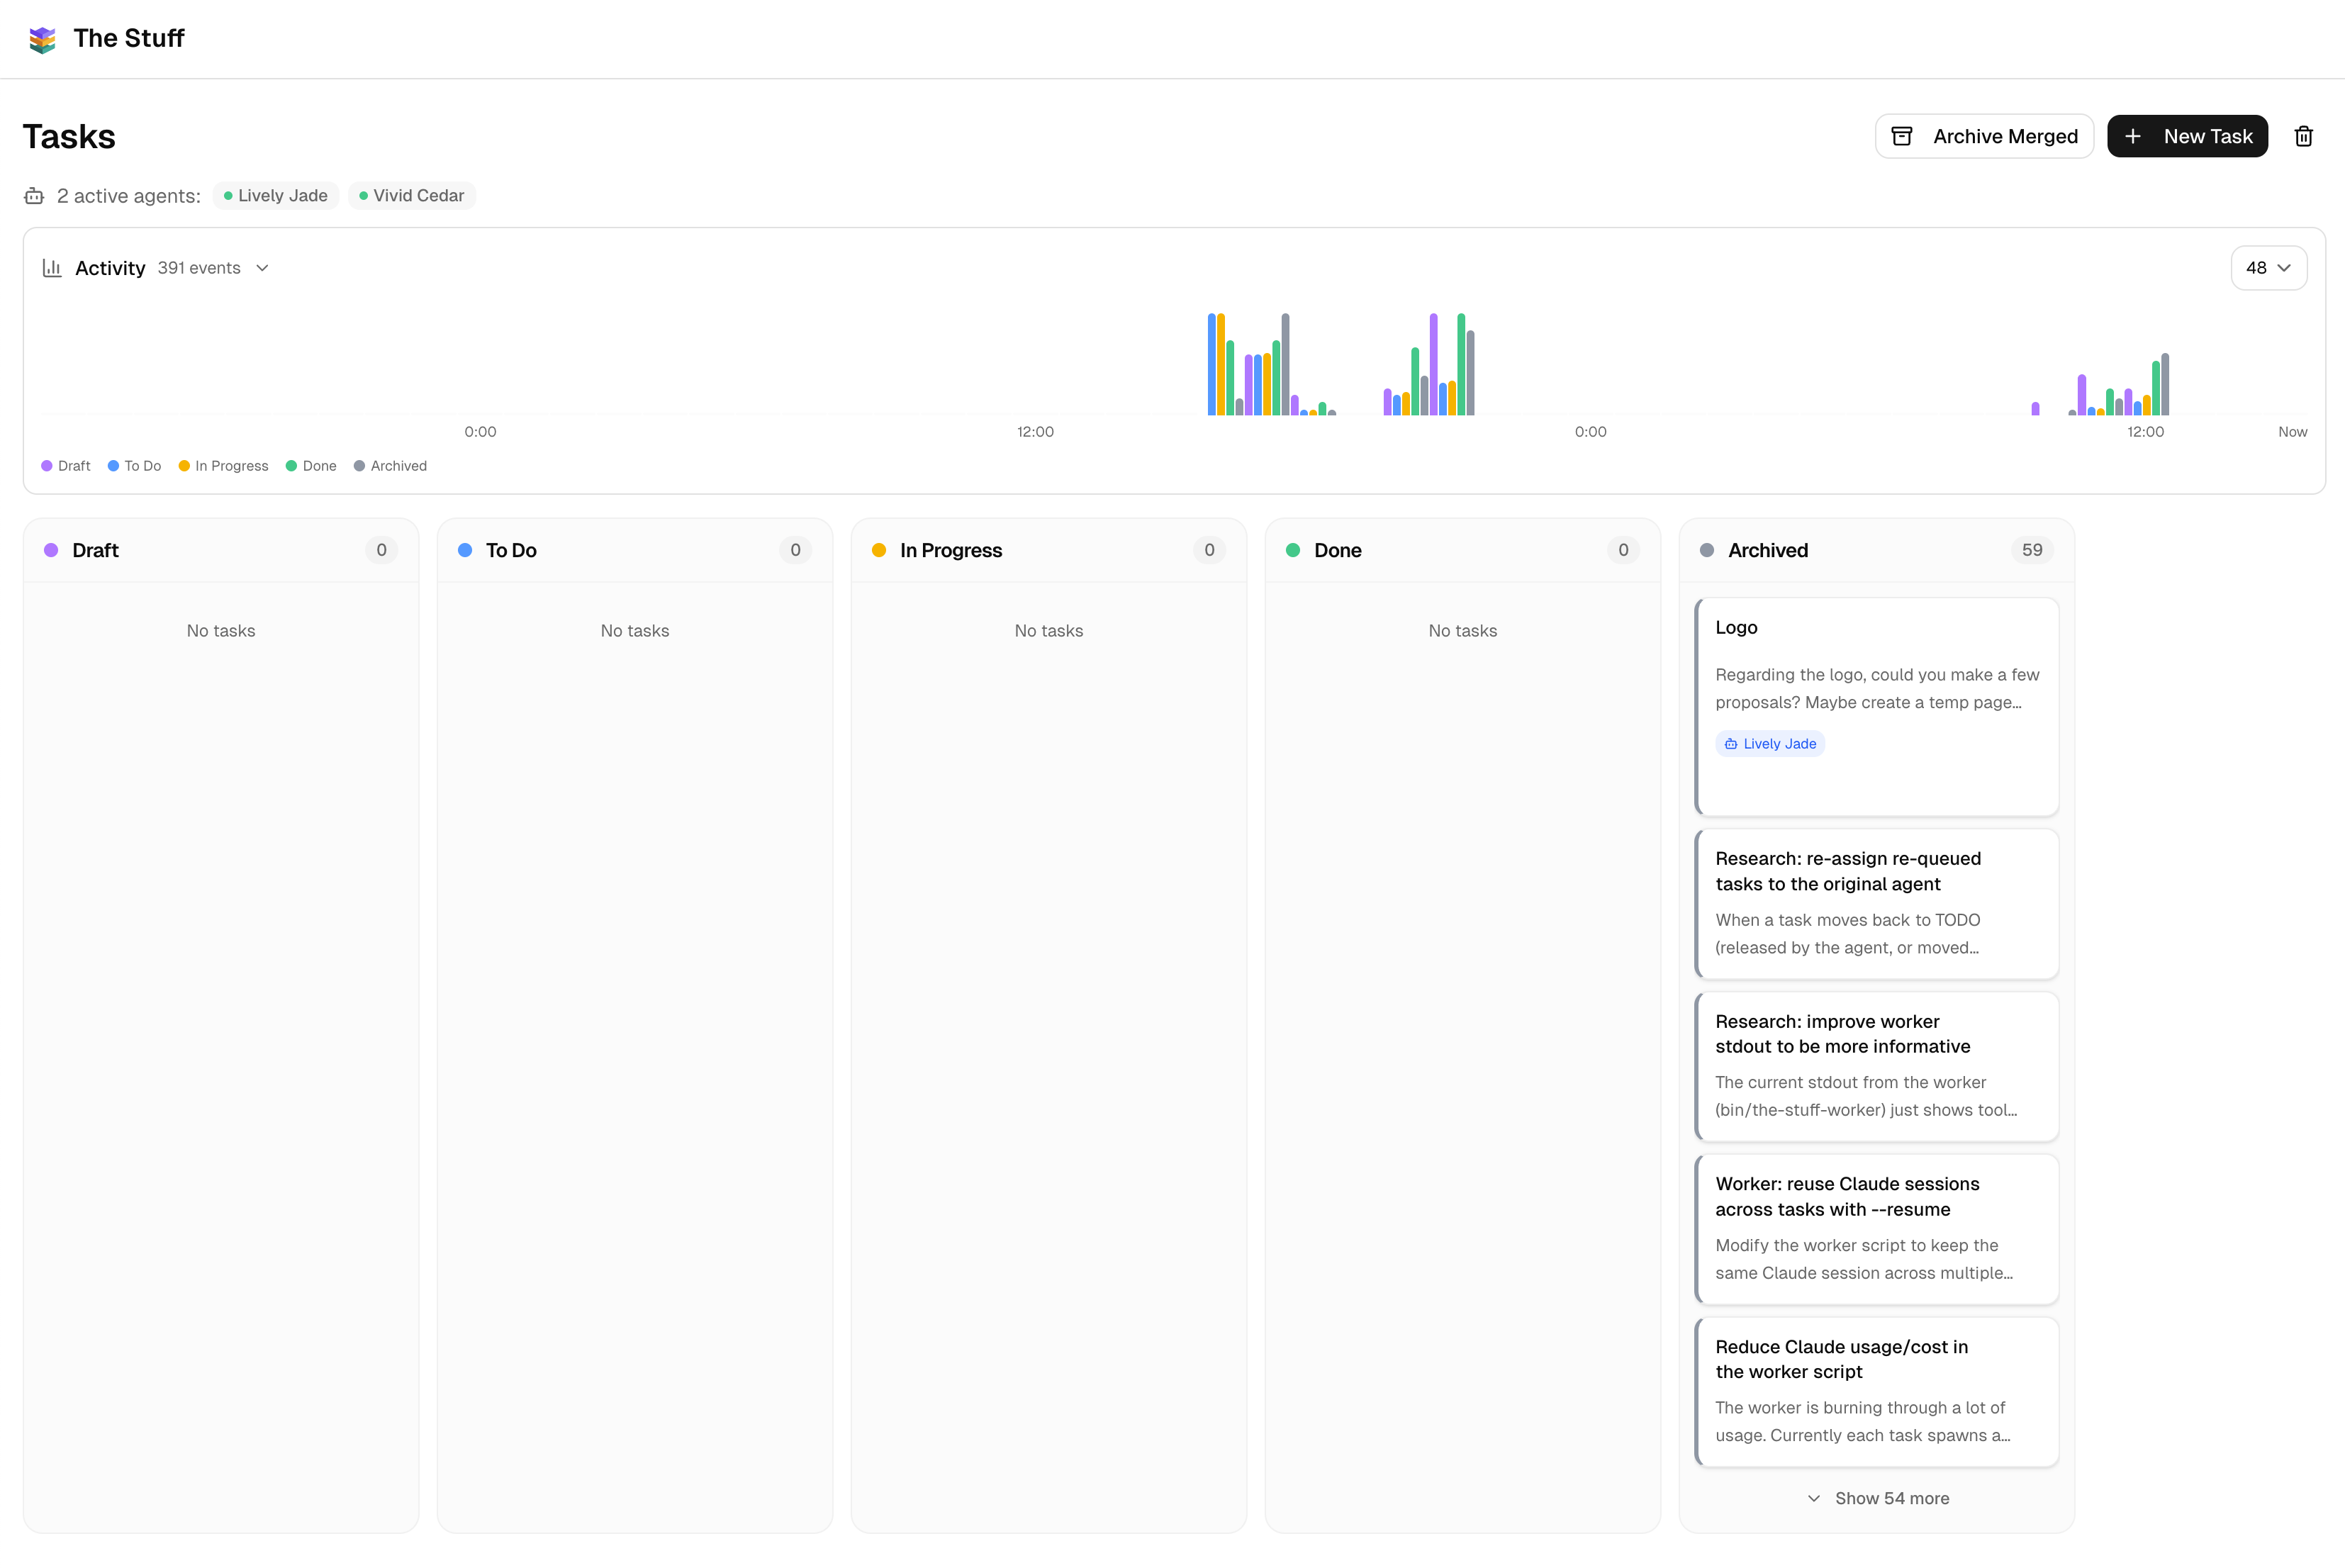
Task: Click The Stuff logo icon
Action: coord(42,39)
